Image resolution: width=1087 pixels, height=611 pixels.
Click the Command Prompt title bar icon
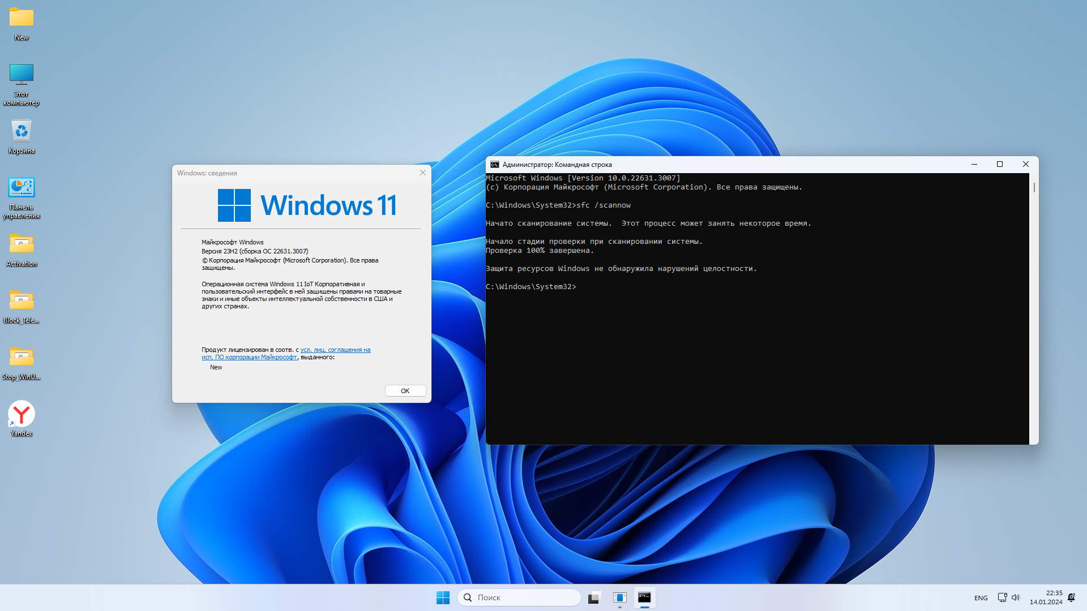coord(494,165)
